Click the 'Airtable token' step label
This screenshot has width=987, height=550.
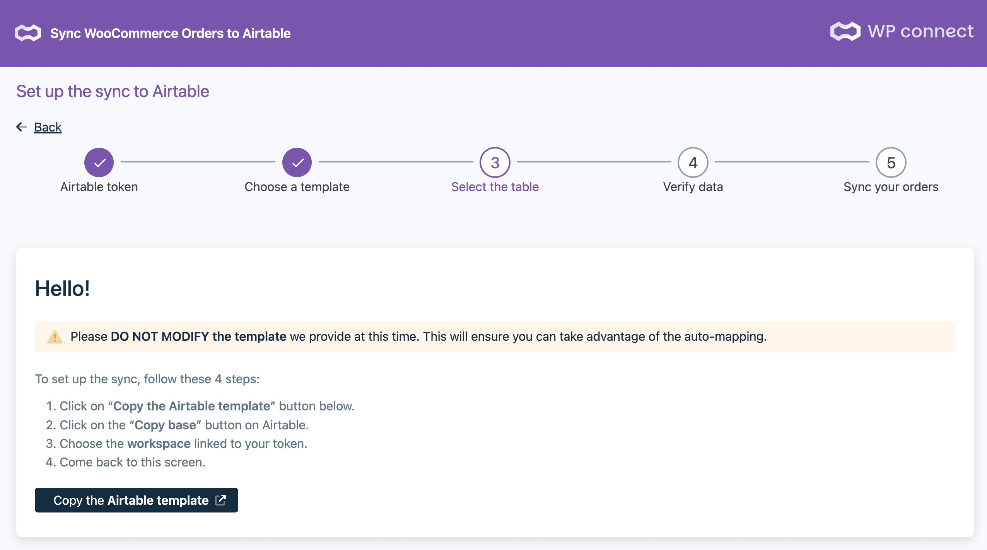tap(99, 187)
